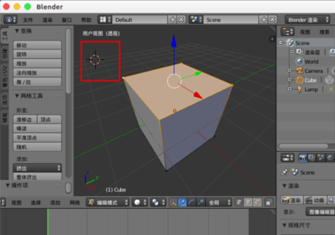Viewport: 335px width, 235px height.
Task: Open the viewport shading sphere dropdown
Action: [139, 202]
